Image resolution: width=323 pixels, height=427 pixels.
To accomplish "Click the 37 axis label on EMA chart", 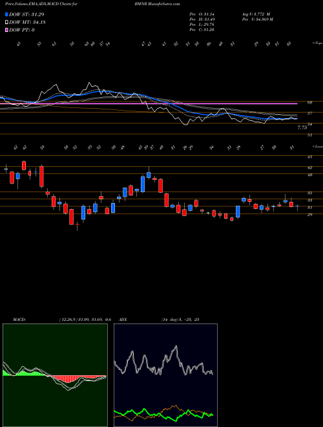I will [x=309, y=113].
